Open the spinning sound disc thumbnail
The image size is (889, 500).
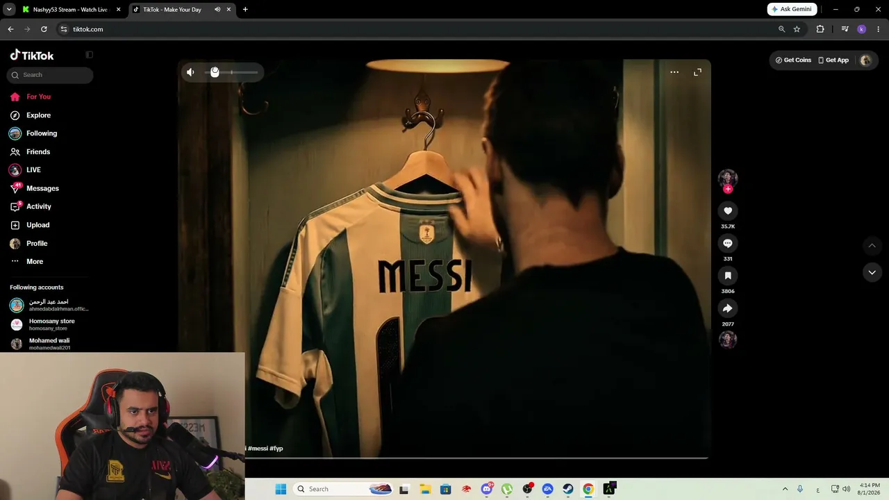[x=728, y=340]
